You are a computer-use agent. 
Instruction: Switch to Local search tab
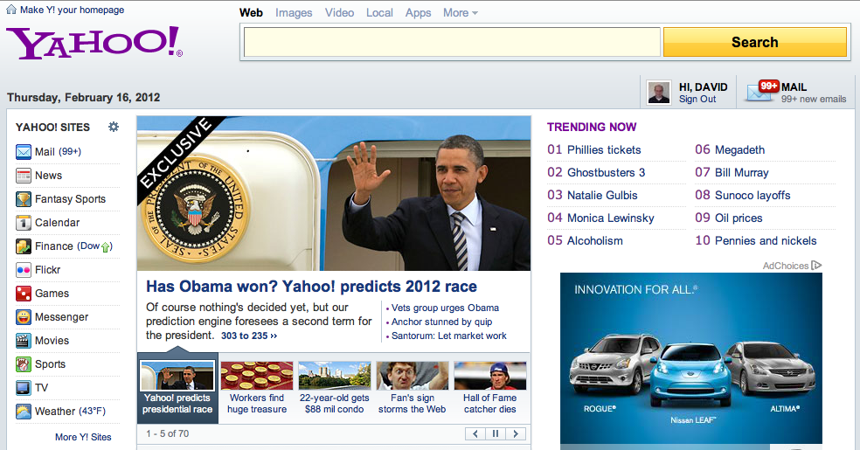(x=379, y=12)
